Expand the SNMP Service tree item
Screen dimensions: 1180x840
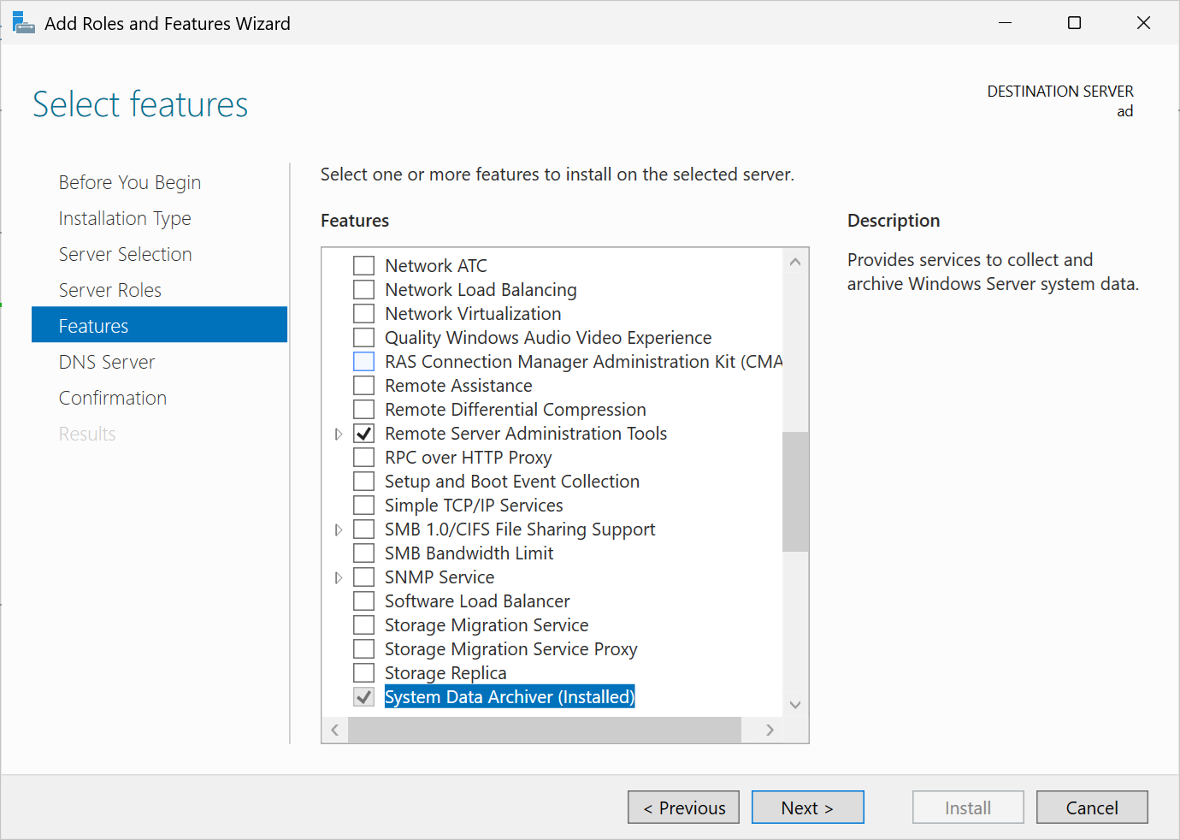pyautogui.click(x=339, y=577)
